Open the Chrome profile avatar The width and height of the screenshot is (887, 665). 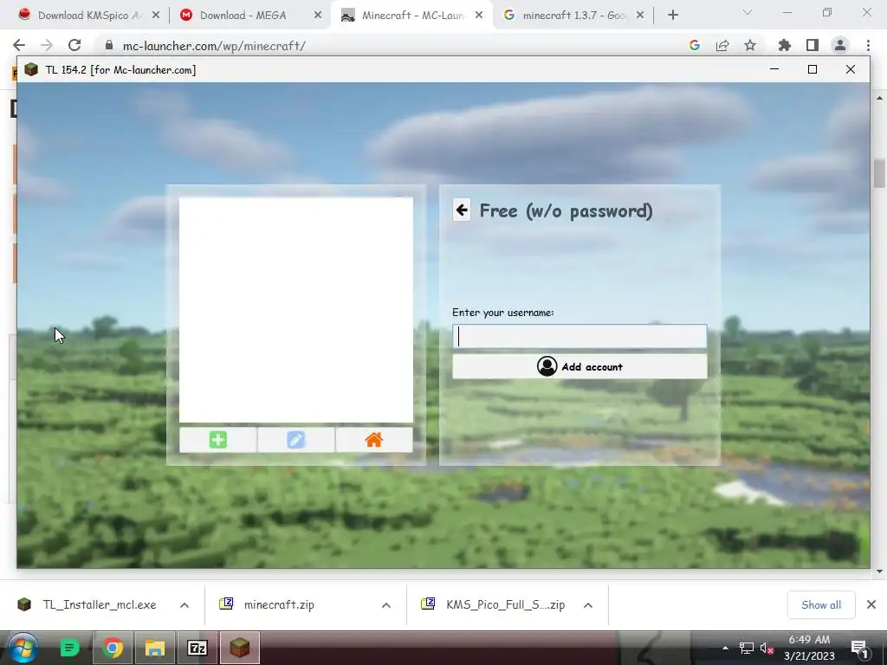point(840,45)
